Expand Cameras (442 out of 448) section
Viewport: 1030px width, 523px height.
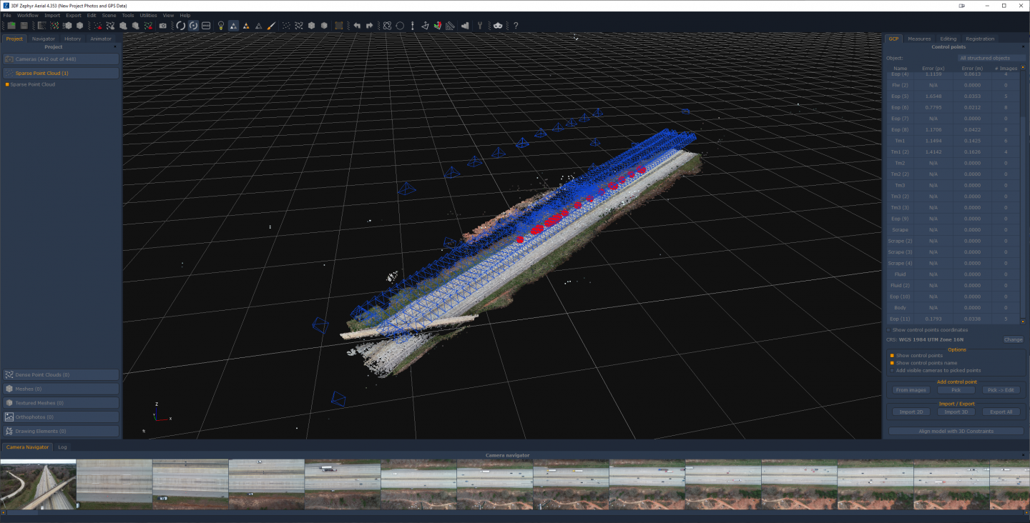point(60,59)
